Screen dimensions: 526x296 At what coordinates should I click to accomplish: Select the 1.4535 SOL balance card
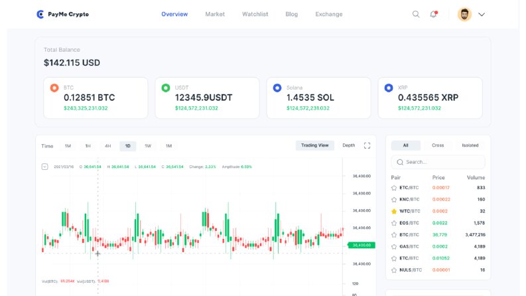pyautogui.click(x=318, y=98)
